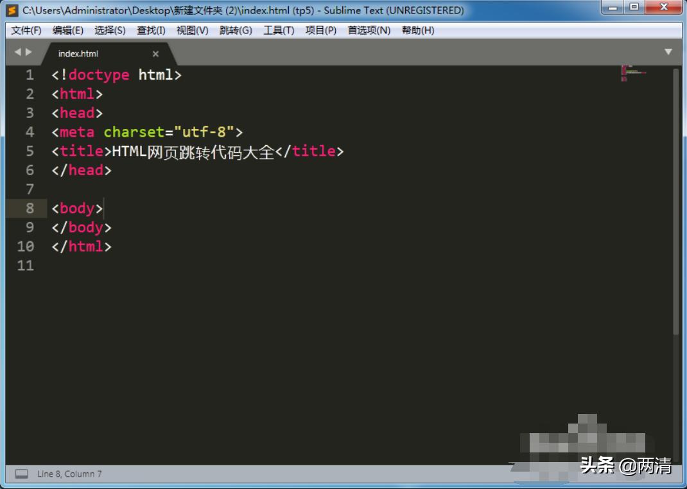Click the tab scroll right arrow
This screenshot has height=489, width=687.
28,52
